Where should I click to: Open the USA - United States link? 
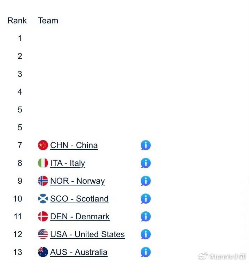click(x=87, y=234)
